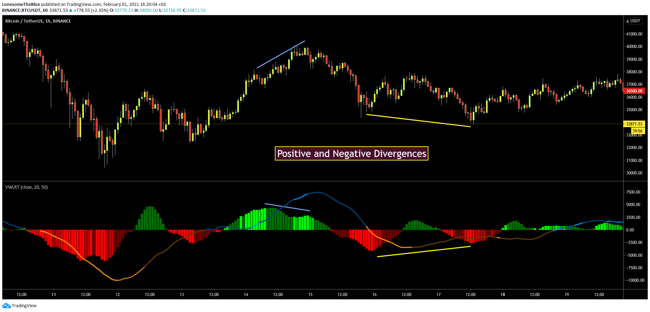Click the H:34050.00 high value
650x312 pixels.
pos(146,10)
